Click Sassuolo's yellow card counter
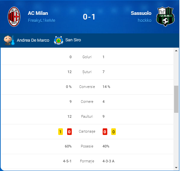This screenshot has width=180, height=171. 114,132
